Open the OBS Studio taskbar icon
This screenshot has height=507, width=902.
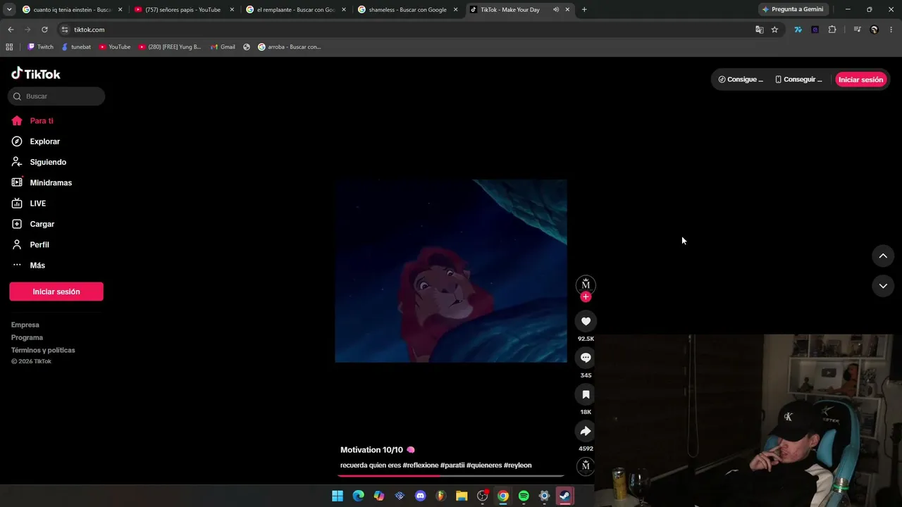[483, 496]
